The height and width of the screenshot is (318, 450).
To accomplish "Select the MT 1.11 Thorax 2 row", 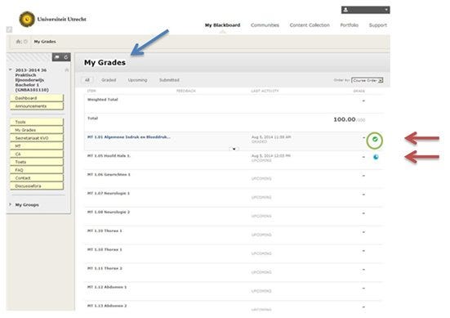I will pyautogui.click(x=234, y=272).
